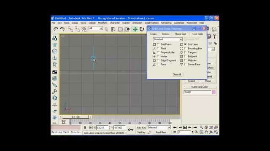The height and width of the screenshot is (151, 270).
Task: Click the pink object color swatch
Action: (x=214, y=92)
